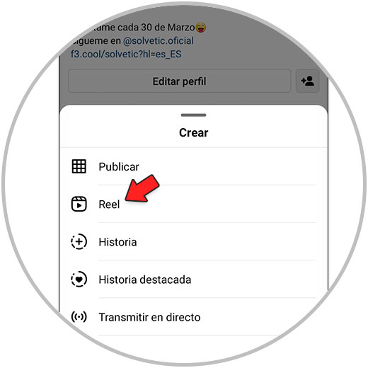368x368 pixels.
Task: Click the Crear sheet title
Action: [x=193, y=132]
